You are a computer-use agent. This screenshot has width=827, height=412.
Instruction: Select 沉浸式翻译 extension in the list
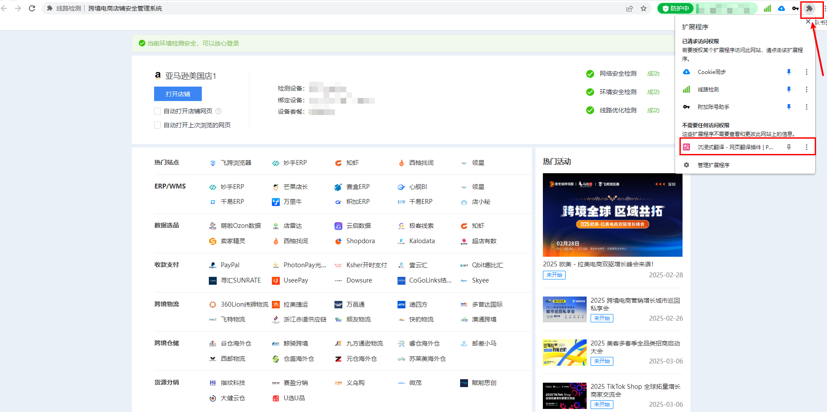tap(735, 147)
